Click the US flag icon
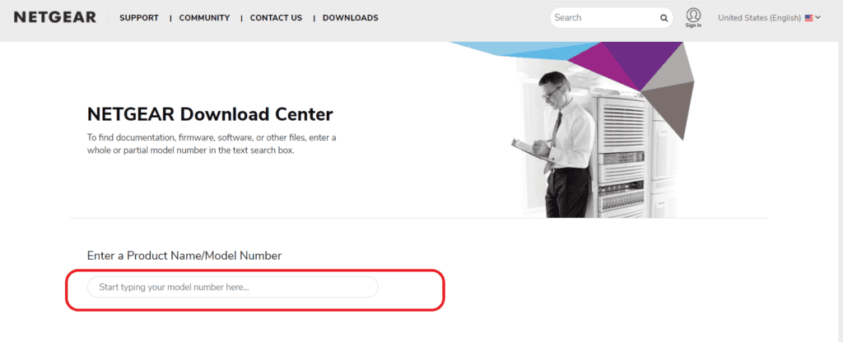 pos(808,18)
